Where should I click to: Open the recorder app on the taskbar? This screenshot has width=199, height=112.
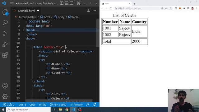click(80, 110)
